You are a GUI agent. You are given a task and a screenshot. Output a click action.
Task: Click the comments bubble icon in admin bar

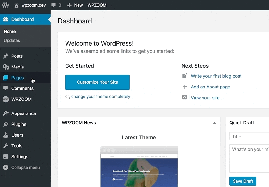[53, 5]
